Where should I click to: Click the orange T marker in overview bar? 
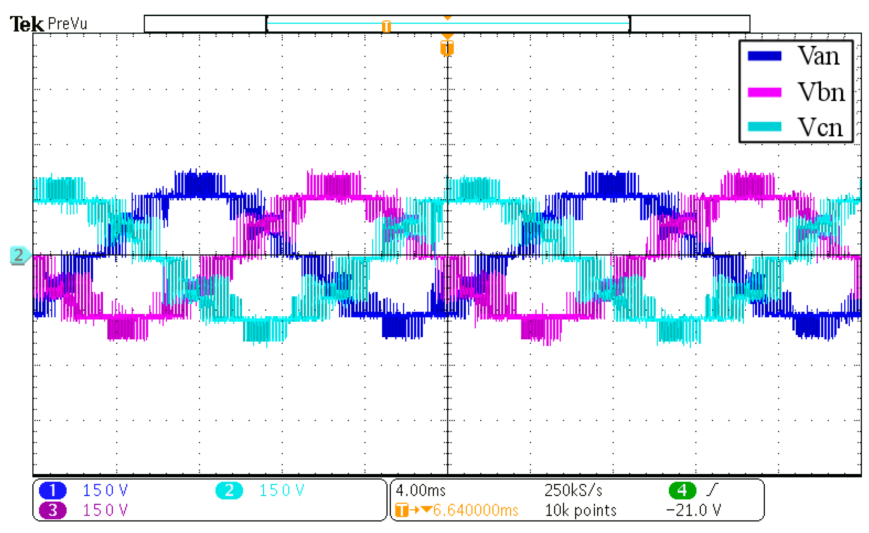386,26
